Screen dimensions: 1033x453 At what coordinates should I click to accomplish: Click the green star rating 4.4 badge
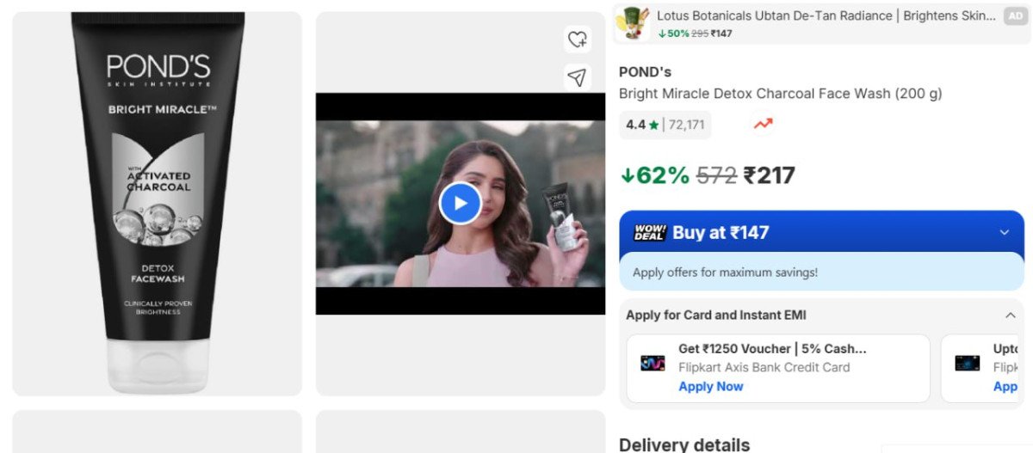coord(641,125)
